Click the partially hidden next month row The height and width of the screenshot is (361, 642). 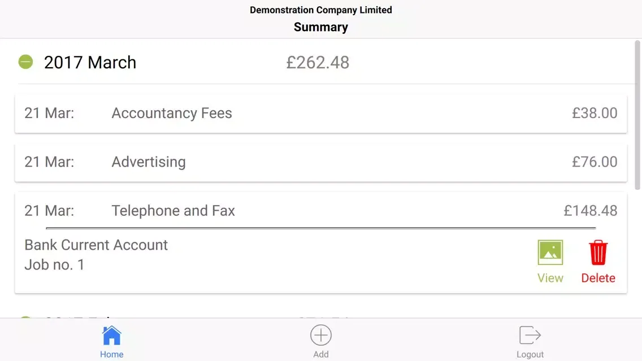[321, 316]
